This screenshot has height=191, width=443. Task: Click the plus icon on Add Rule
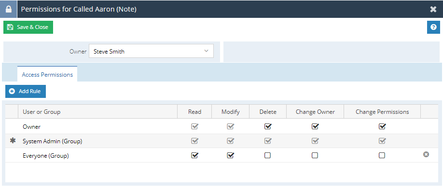(x=12, y=91)
